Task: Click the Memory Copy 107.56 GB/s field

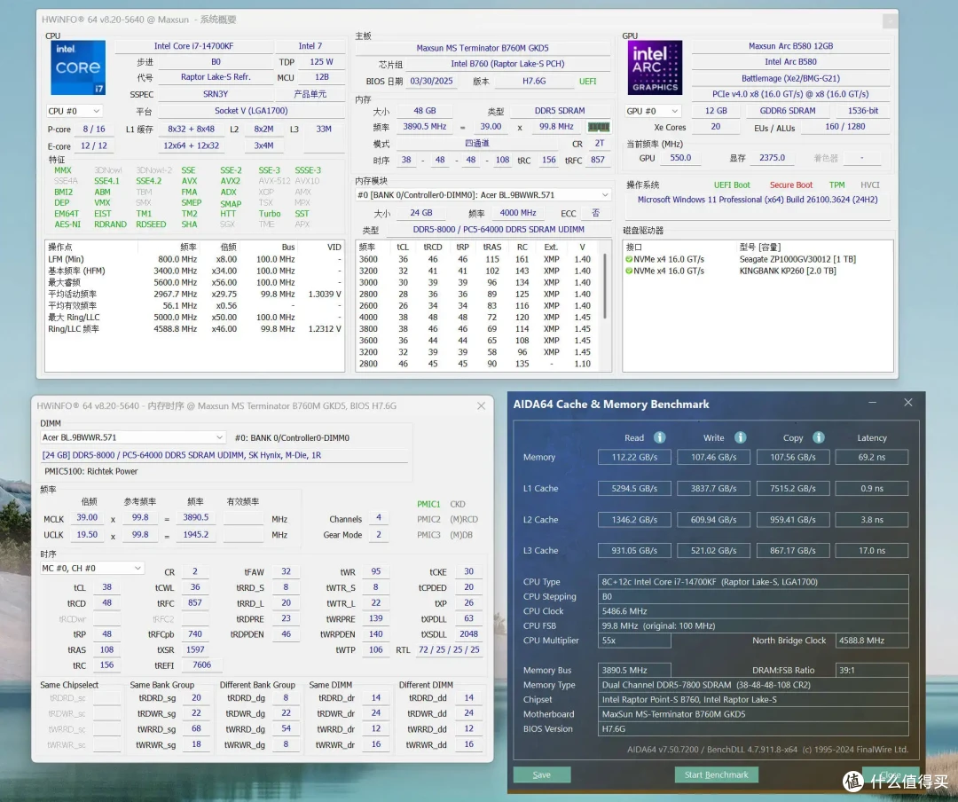Action: pos(792,457)
